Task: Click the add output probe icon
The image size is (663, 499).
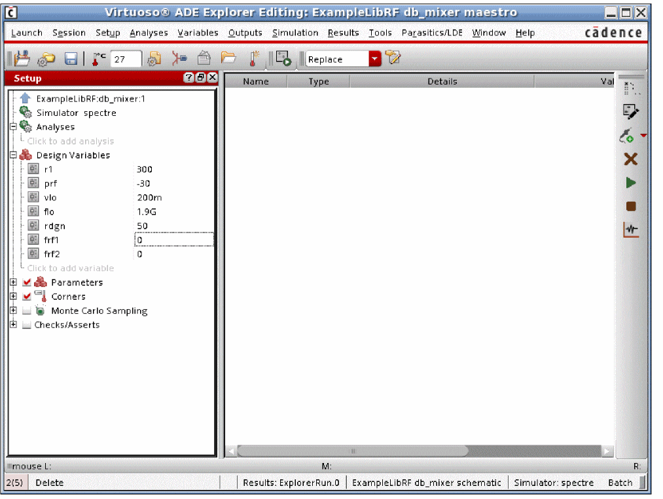Action: 628,136
